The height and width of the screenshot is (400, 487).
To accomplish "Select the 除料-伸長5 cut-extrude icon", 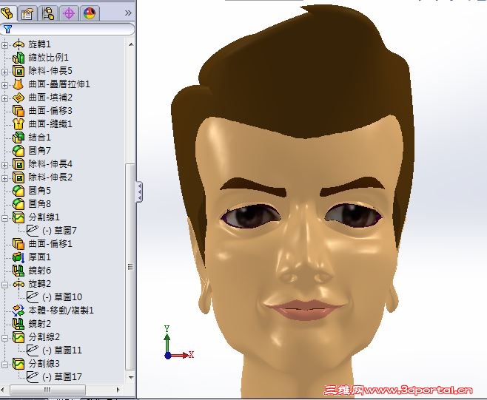I will [x=19, y=71].
